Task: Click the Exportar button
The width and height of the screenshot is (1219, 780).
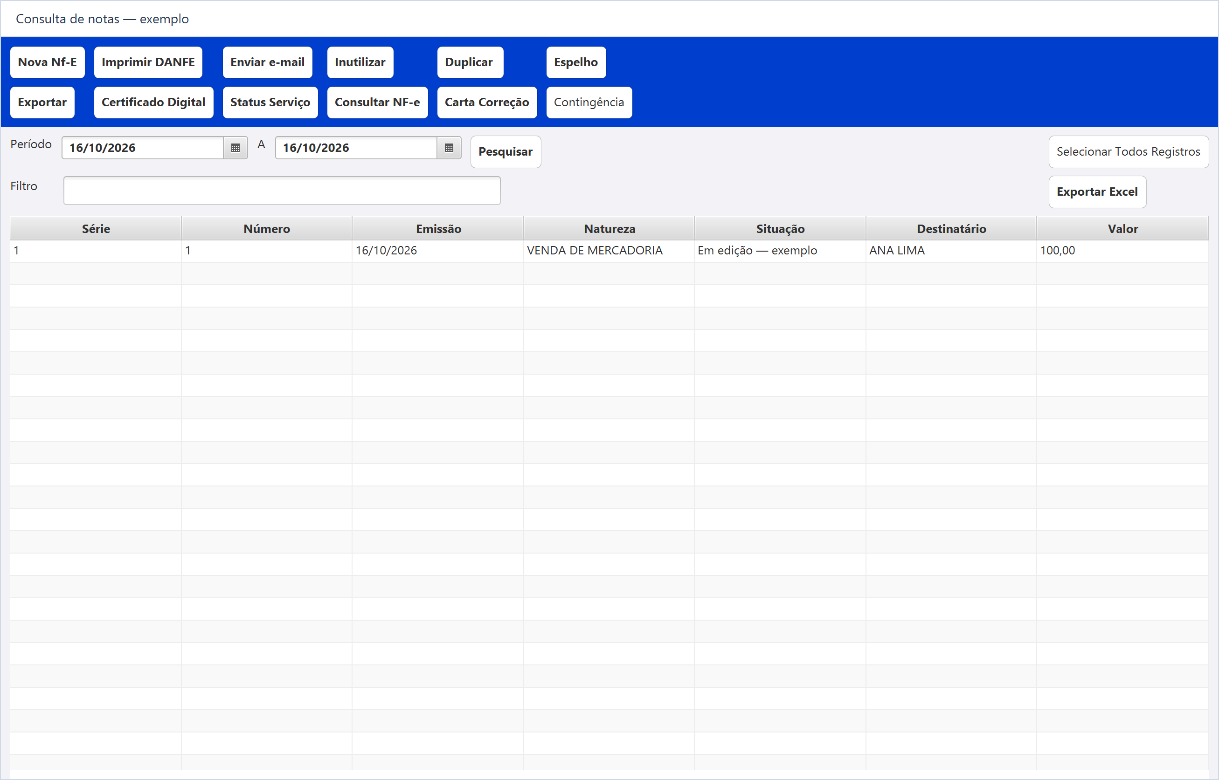Action: [42, 103]
